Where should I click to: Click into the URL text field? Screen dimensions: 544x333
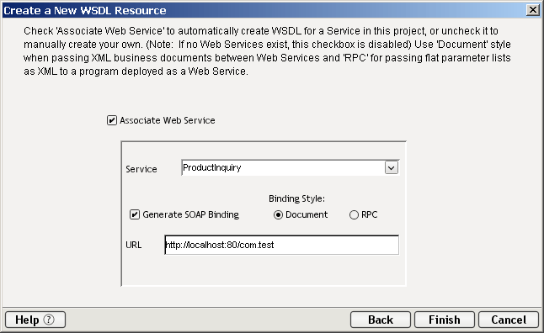click(282, 245)
